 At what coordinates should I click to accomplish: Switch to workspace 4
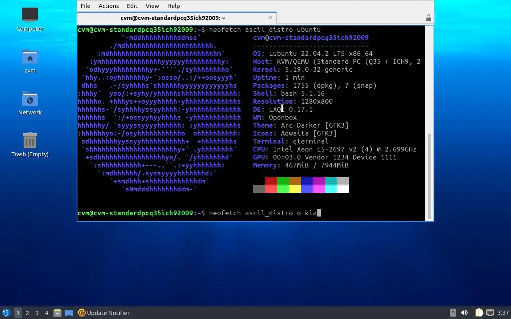coord(46,313)
